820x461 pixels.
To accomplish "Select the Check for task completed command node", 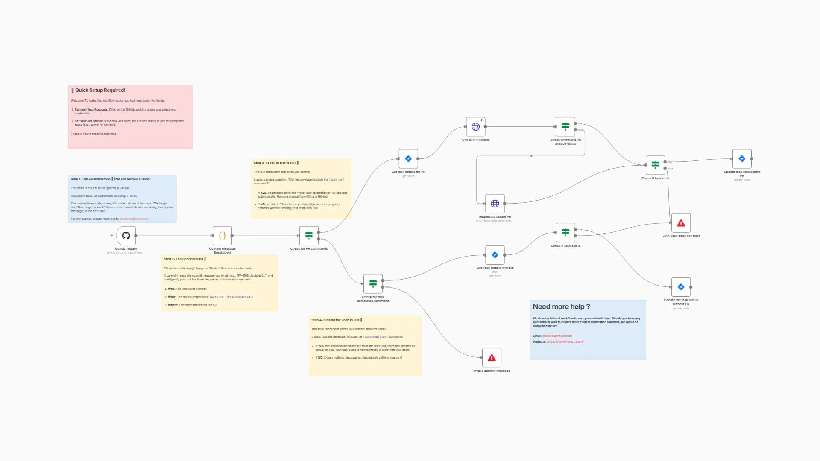I will pos(373,283).
